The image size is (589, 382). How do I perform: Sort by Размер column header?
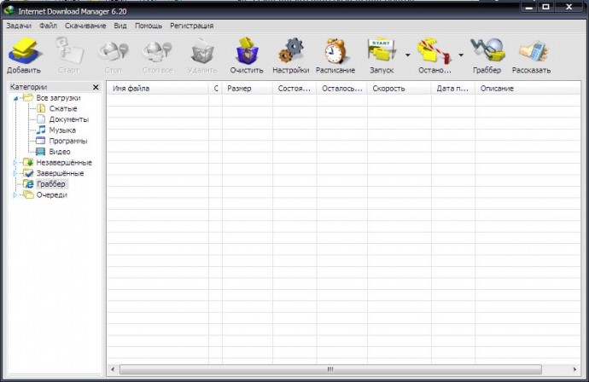click(x=248, y=89)
